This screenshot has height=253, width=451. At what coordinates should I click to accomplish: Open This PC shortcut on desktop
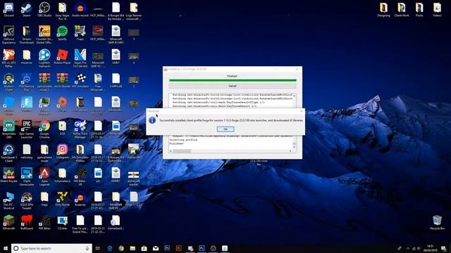pyautogui.click(x=8, y=200)
